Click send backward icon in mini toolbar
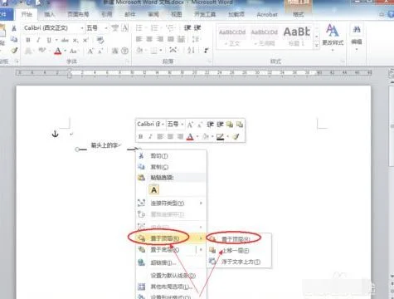The image size is (394, 299). 240,125
